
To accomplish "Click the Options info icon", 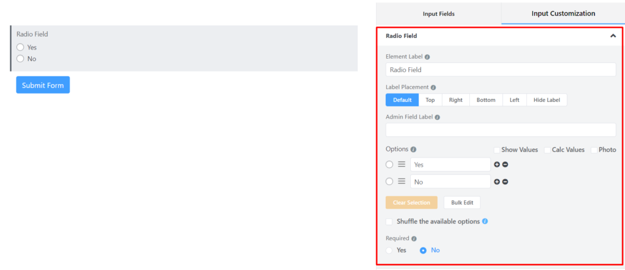I will point(413,150).
